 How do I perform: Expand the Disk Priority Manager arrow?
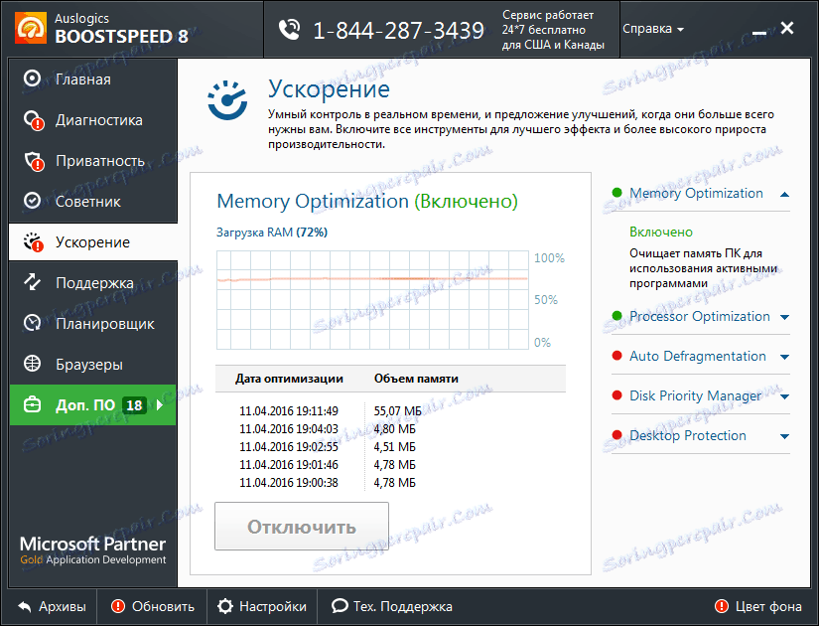pyautogui.click(x=784, y=396)
